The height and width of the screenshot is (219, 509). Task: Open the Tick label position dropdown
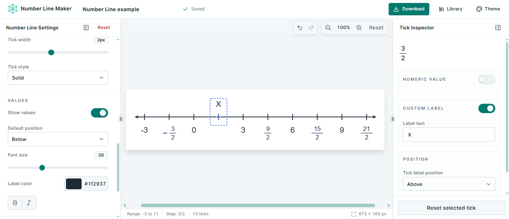point(449,184)
